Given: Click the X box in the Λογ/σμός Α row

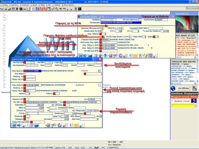Looking at the screenshot, I should [99, 71].
